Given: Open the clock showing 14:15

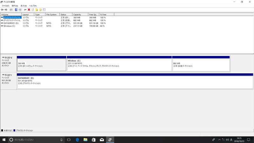Looking at the screenshot, I should tap(239, 140).
